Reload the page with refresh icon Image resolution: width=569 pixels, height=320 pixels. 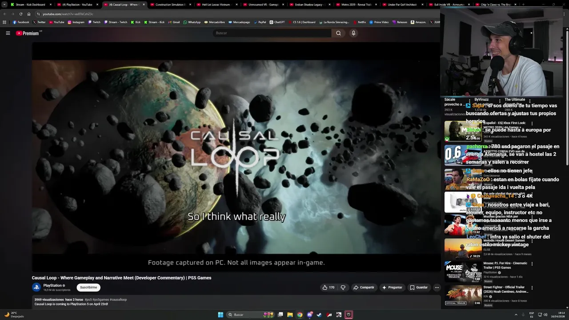coord(20,14)
